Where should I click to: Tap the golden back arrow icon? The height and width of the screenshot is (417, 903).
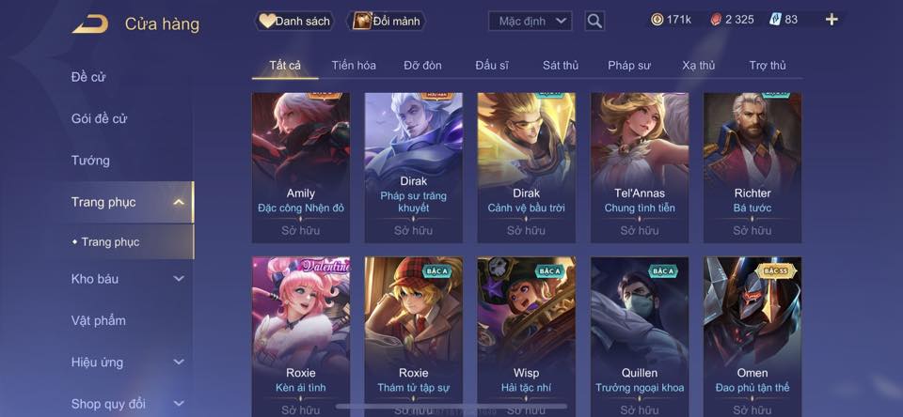click(90, 23)
